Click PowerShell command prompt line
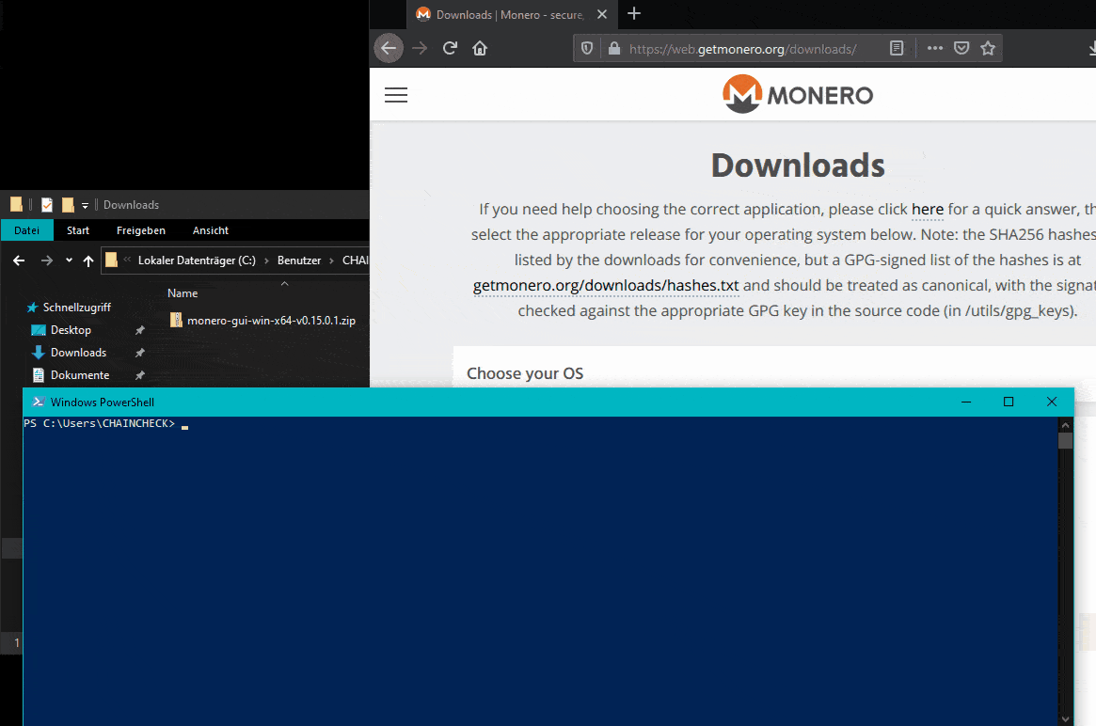The height and width of the screenshot is (726, 1096). [105, 423]
